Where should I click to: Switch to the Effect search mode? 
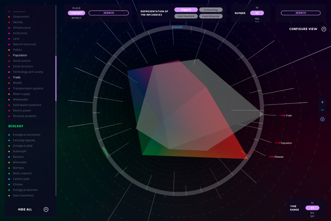(x=76, y=18)
